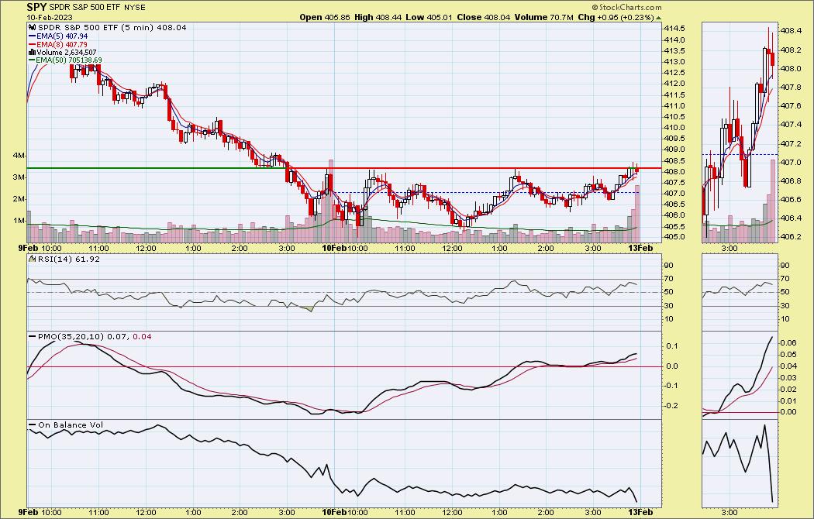Click the 410.0 price axis label

point(675,128)
